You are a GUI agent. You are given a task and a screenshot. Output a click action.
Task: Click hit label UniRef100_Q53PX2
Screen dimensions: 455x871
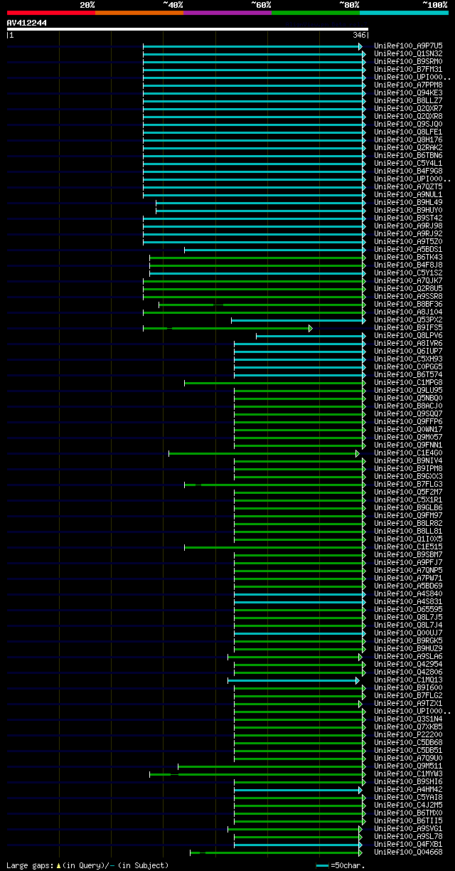tap(408, 320)
